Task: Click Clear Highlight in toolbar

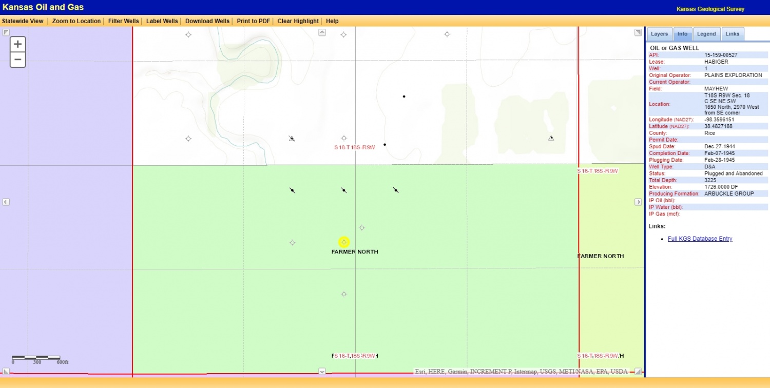Action: point(298,21)
